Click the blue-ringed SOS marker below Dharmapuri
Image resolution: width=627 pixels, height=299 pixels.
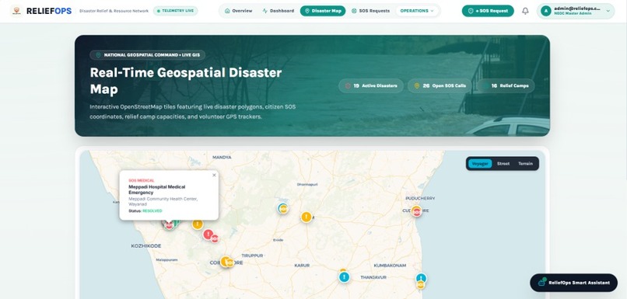[283, 208]
